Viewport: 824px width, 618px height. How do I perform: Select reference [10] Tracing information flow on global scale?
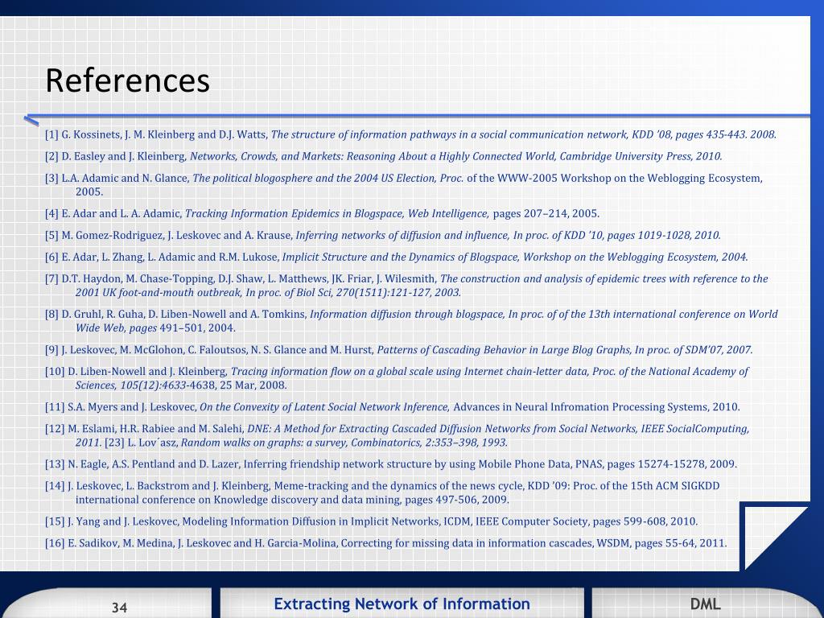click(x=397, y=378)
